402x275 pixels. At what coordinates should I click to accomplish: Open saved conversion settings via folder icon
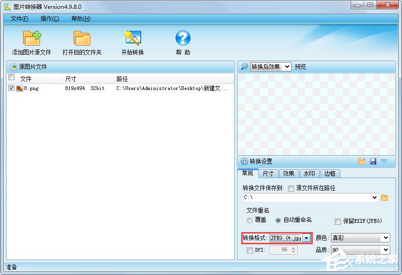[x=361, y=161]
